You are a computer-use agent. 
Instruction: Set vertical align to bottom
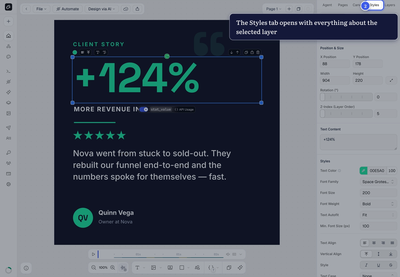[x=391, y=254]
